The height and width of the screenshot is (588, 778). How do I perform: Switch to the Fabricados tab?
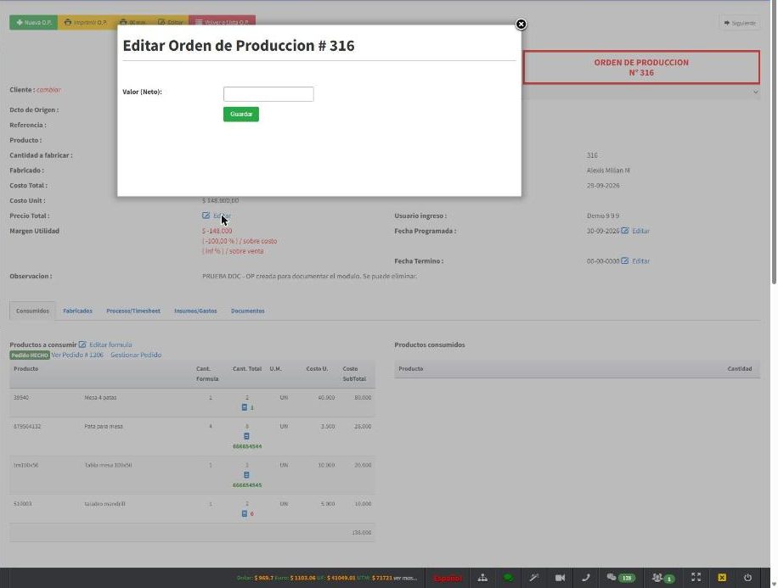coord(77,311)
